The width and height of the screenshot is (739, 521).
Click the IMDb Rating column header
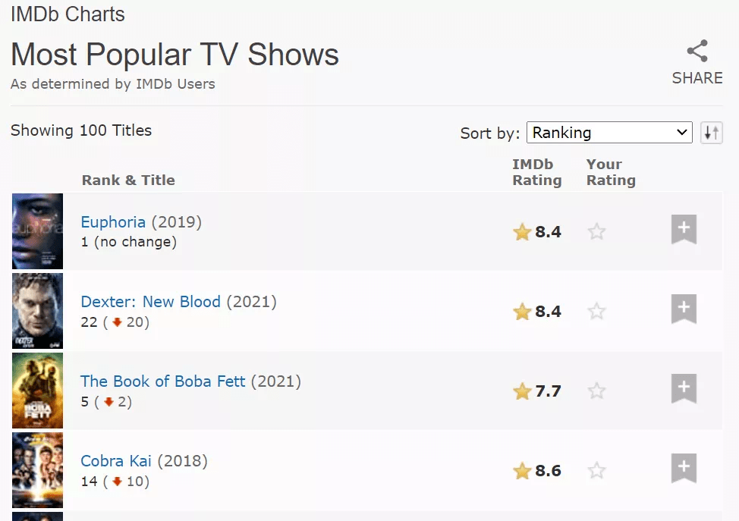click(x=536, y=172)
